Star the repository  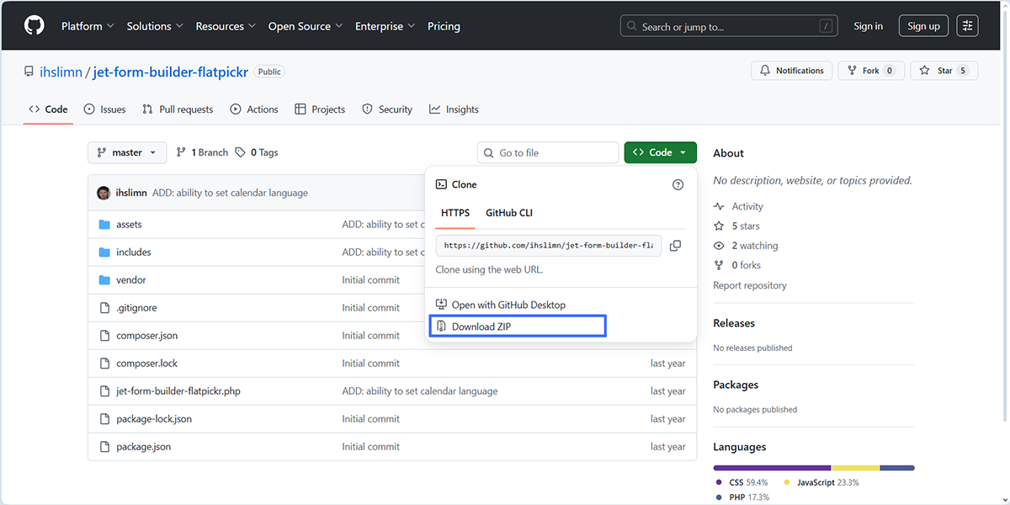click(x=944, y=71)
